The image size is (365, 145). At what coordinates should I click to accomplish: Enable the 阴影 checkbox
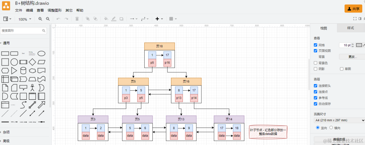click(315, 69)
